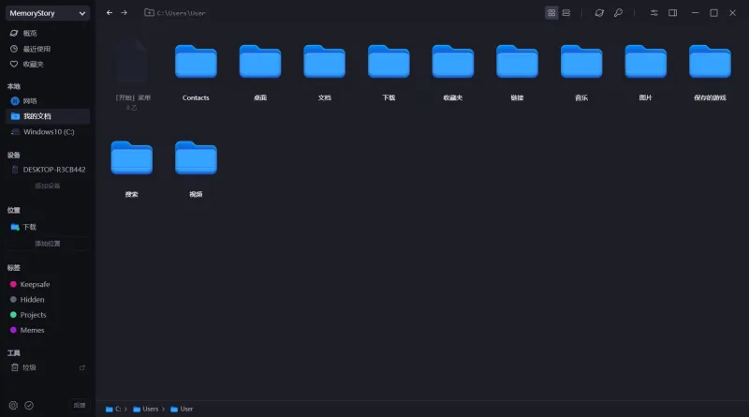
Task: Click the 标签 section header
Action: (14, 268)
